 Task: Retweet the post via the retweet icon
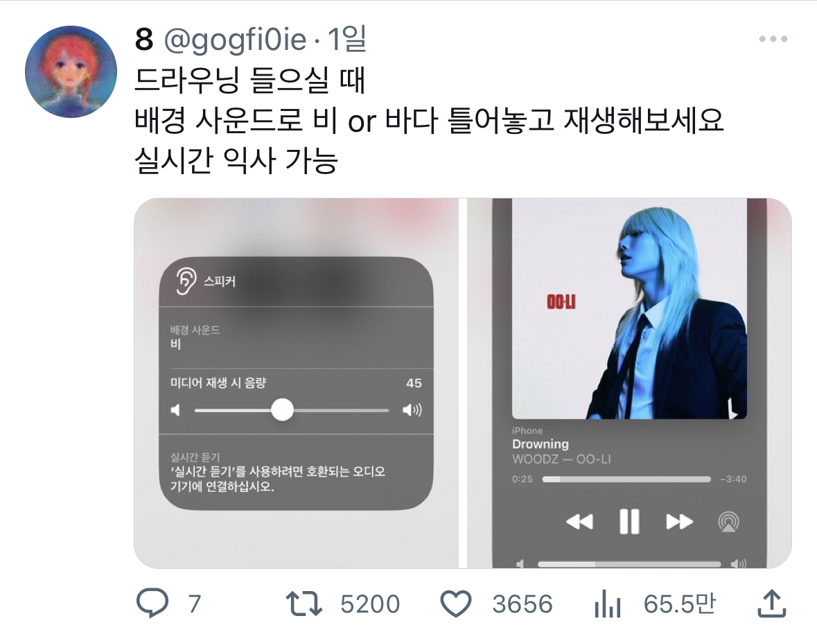pos(304,604)
